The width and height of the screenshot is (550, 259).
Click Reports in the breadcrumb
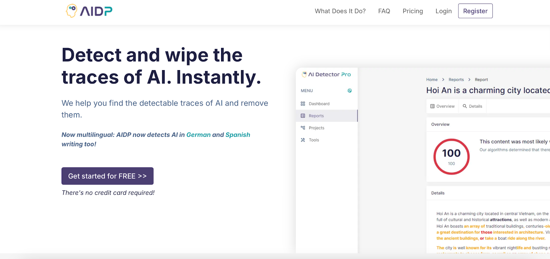pos(456,80)
